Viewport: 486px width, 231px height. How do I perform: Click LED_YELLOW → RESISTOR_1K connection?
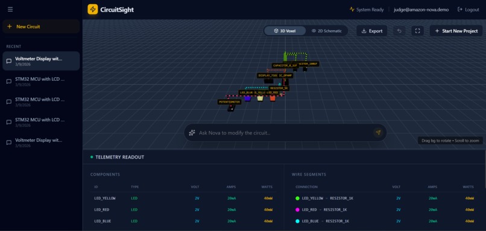coord(327,198)
